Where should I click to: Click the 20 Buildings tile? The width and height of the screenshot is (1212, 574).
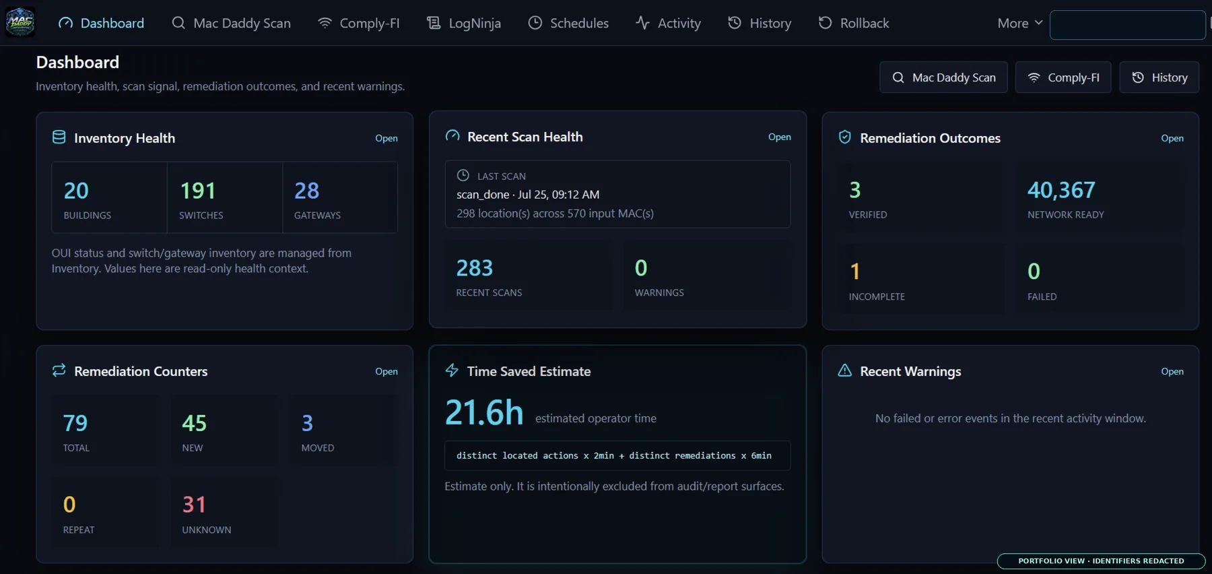110,197
